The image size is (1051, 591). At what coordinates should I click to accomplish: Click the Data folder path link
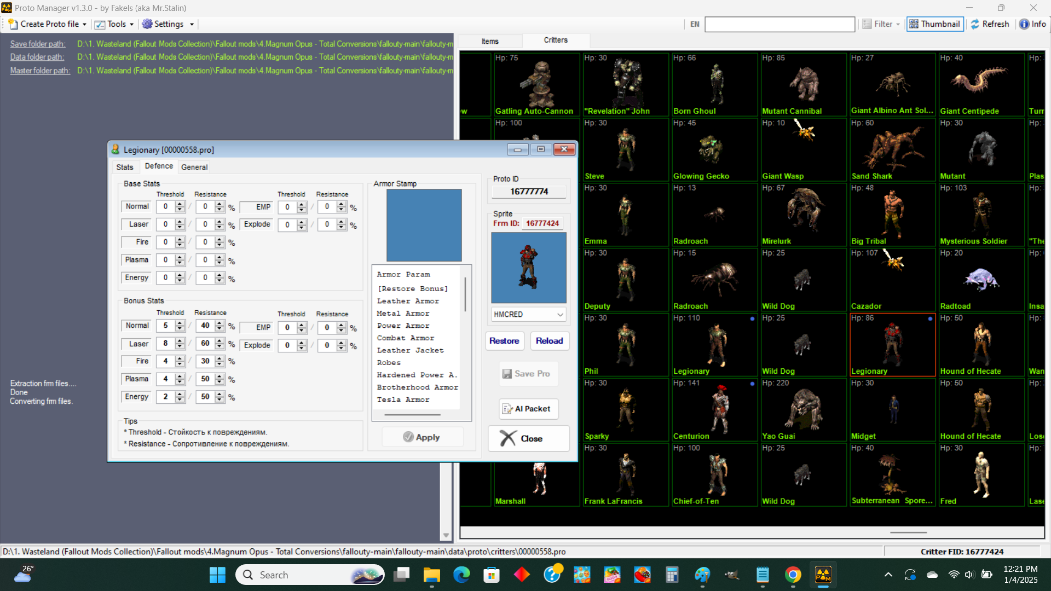tap(37, 57)
